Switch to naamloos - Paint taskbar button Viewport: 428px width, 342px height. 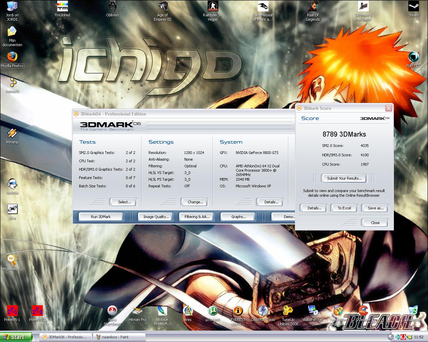(x=119, y=337)
